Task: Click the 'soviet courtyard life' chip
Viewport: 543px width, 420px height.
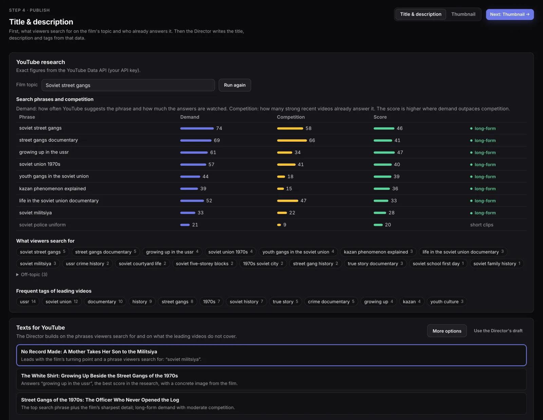Action: (143, 263)
